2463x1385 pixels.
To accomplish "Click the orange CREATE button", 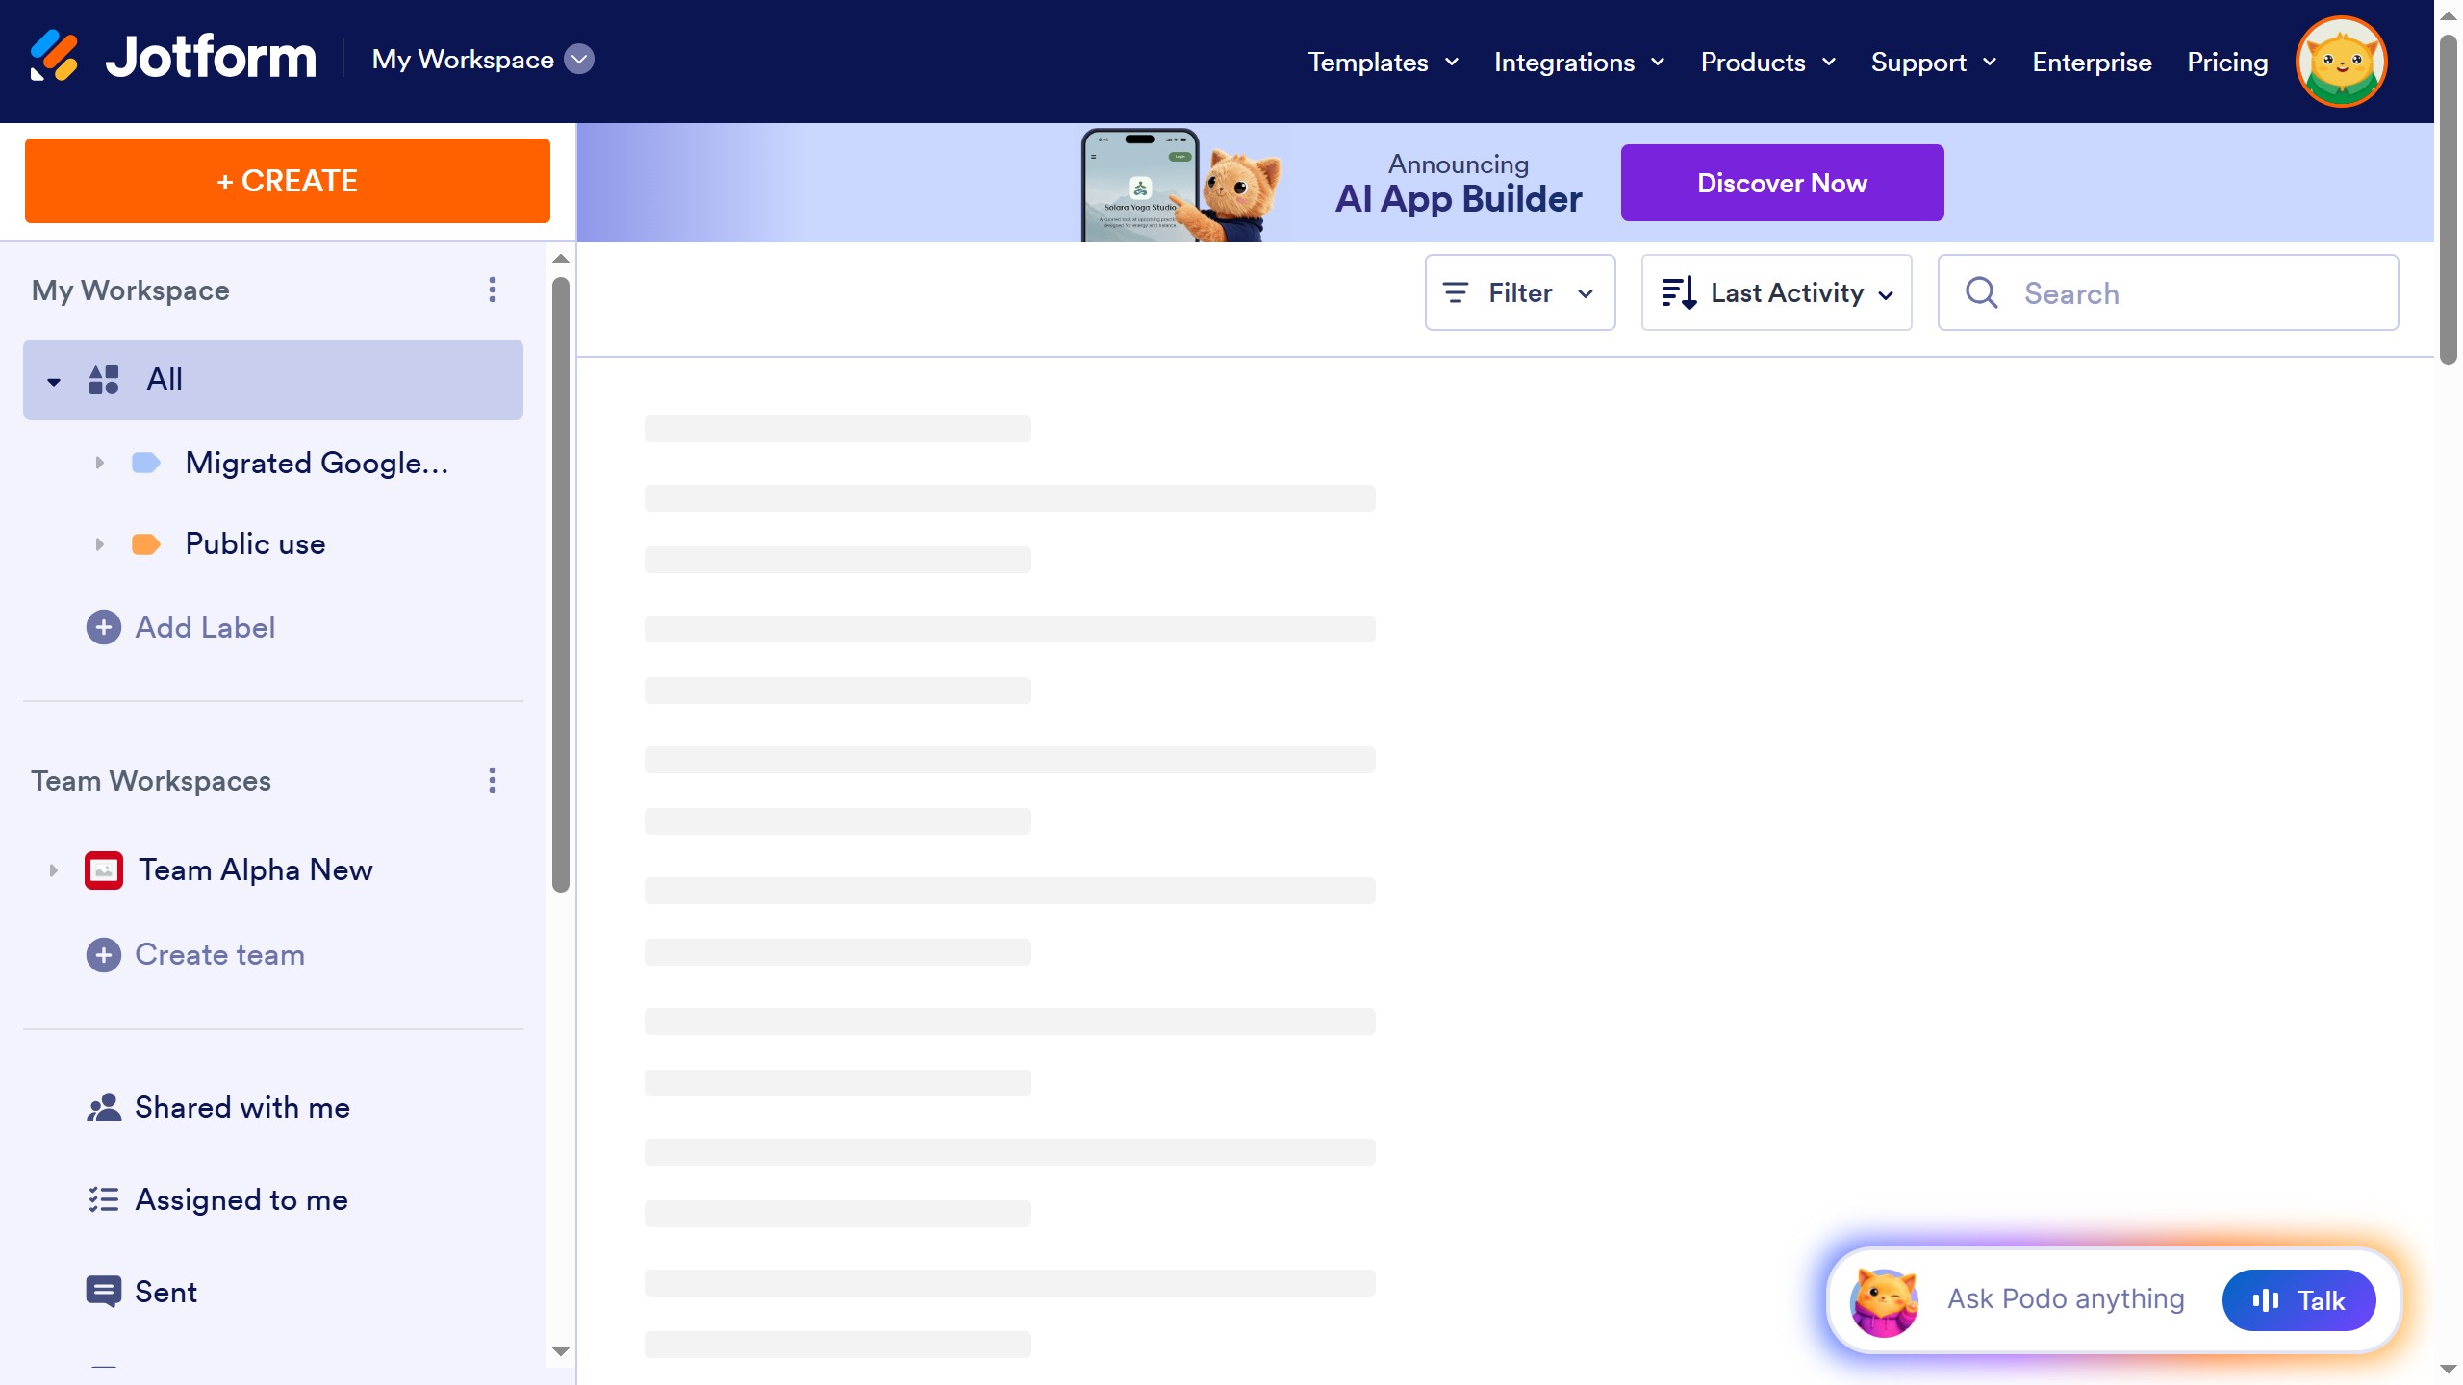I will pos(288,181).
